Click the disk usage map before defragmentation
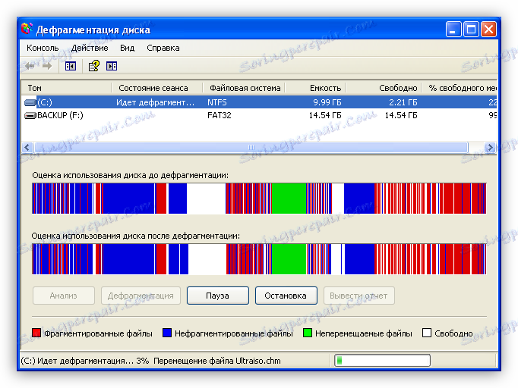This screenshot has width=518, height=388. tap(259, 199)
